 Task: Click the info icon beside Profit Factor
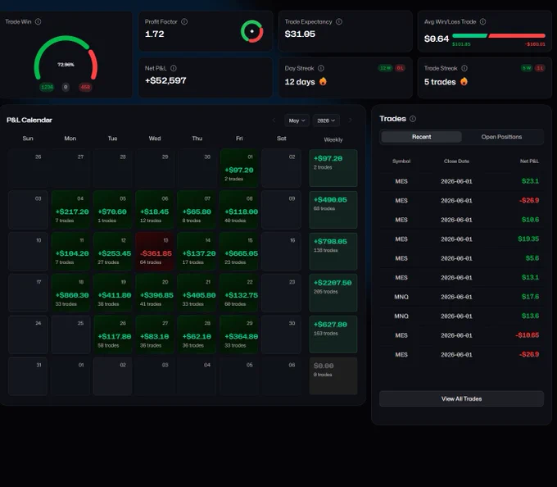point(184,21)
